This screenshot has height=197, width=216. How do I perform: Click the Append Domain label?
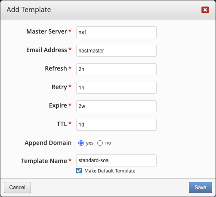(48, 143)
